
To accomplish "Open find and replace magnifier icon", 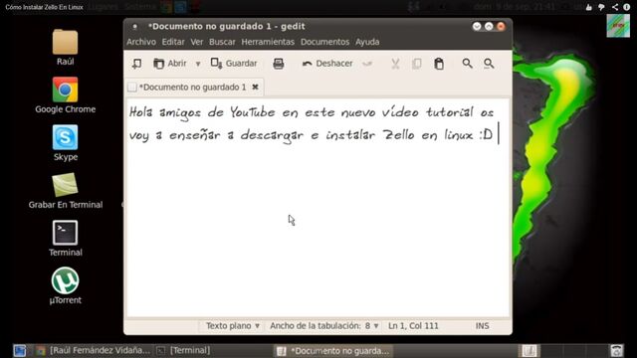I will point(489,64).
